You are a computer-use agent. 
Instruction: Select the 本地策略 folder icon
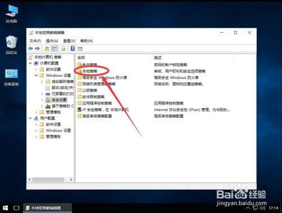80,71
